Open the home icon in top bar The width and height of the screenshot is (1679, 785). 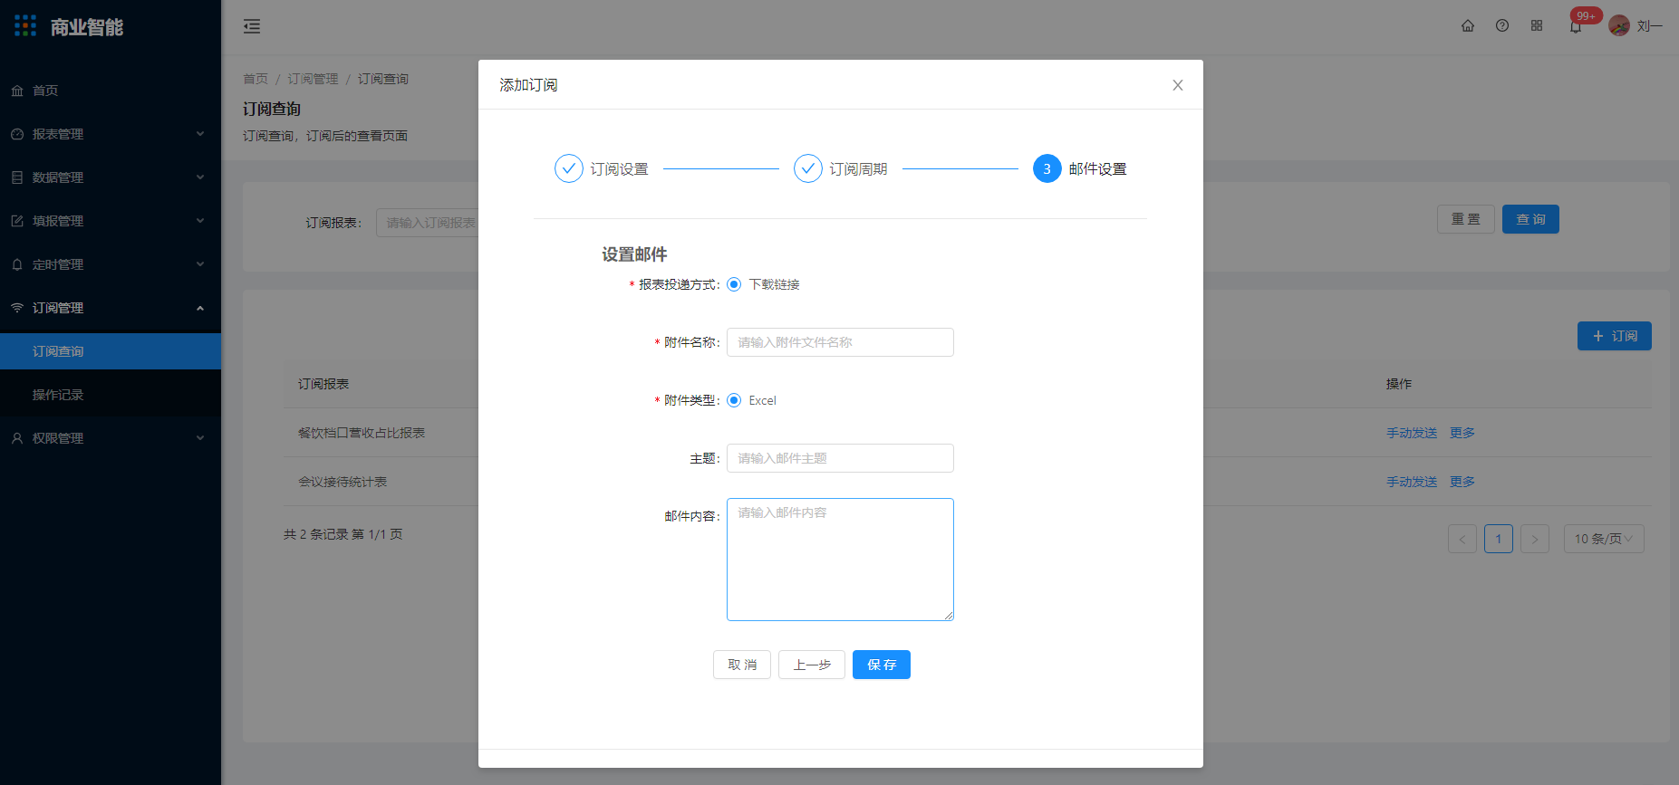(x=1468, y=26)
